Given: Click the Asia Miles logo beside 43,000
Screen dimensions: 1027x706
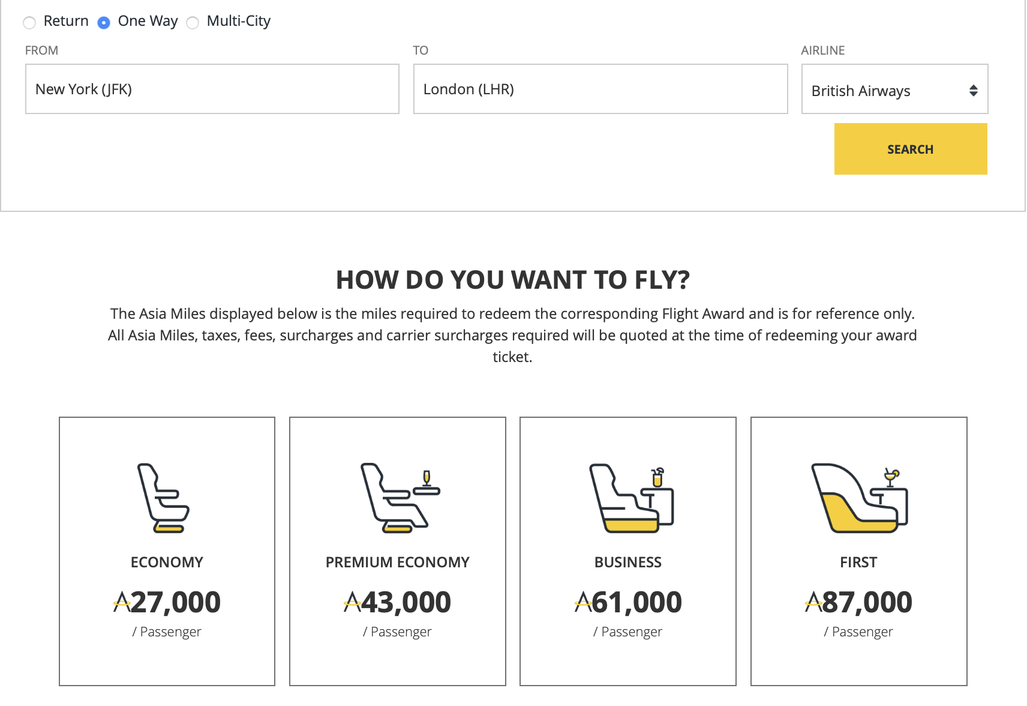Looking at the screenshot, I should (x=352, y=602).
